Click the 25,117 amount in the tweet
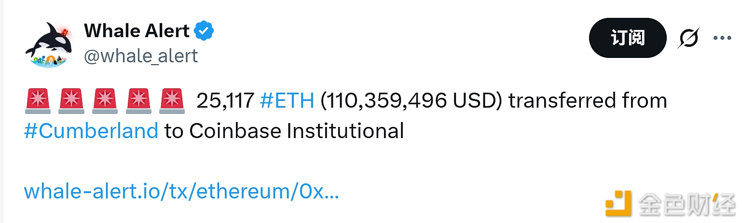Screen dimensions: 742x223 (225, 101)
